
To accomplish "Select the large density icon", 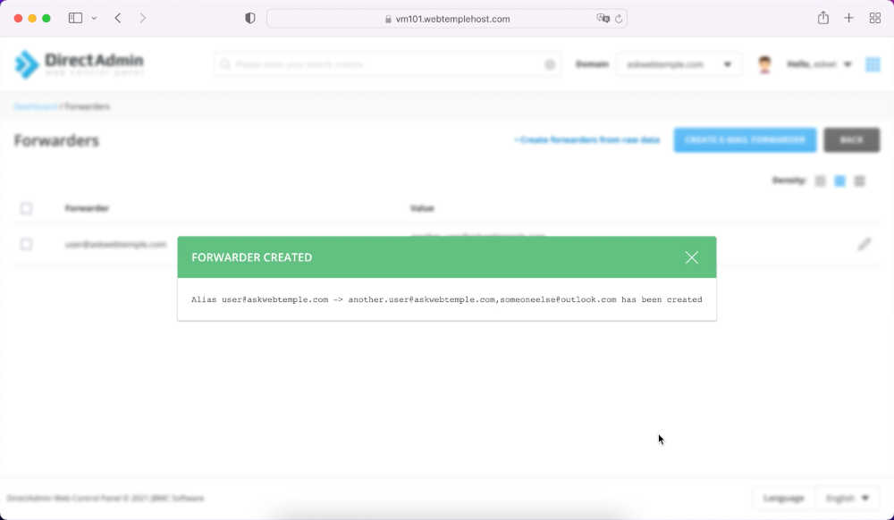I will [x=859, y=181].
